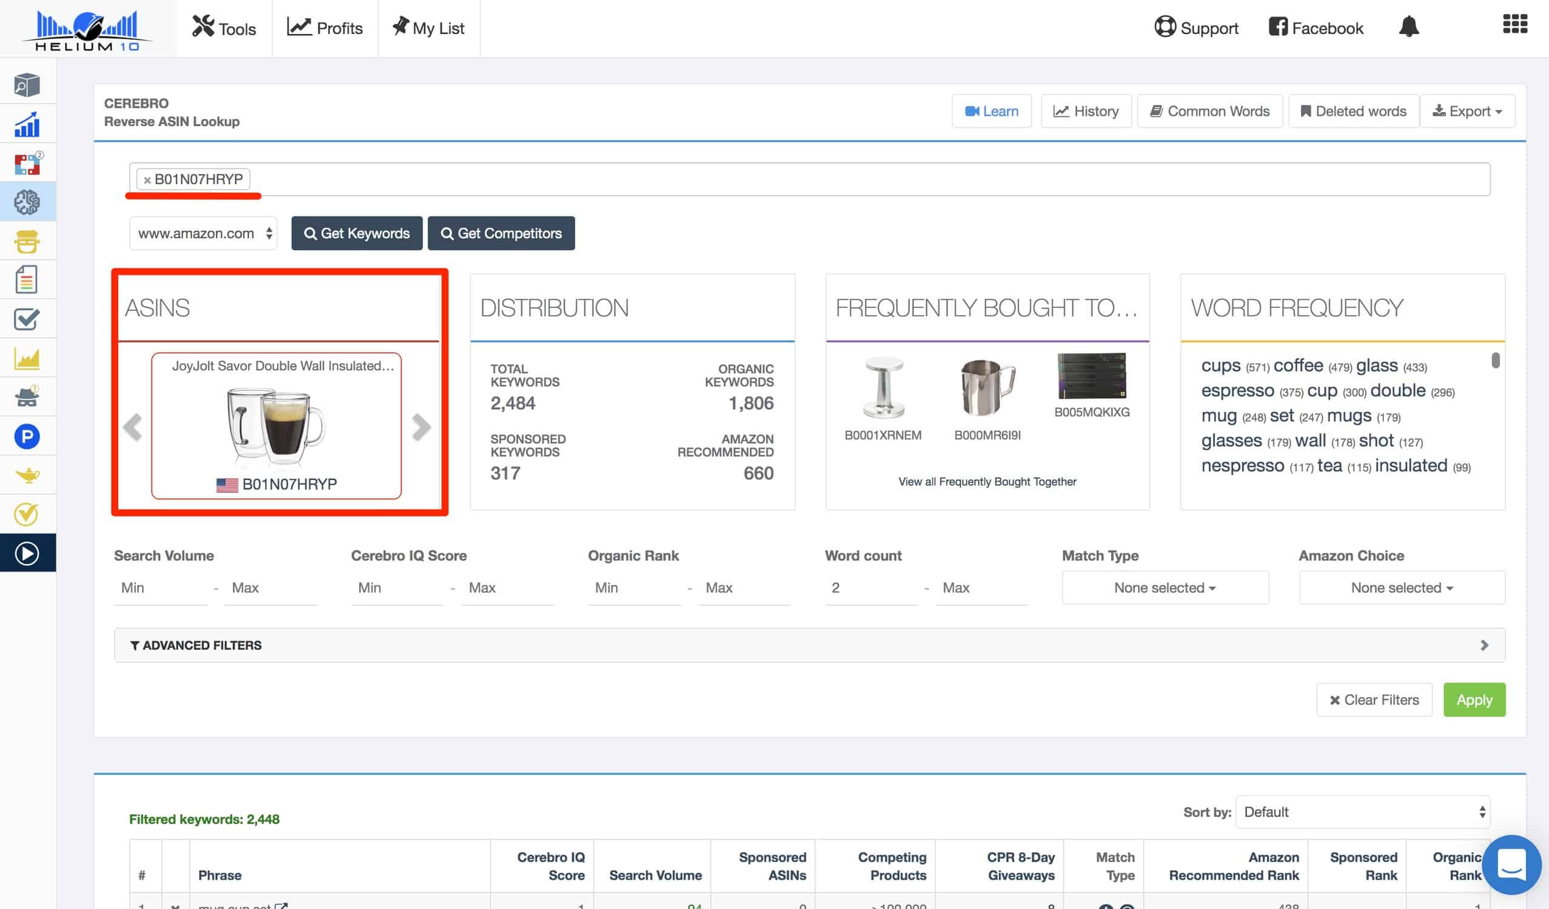Open the Index Checker checkbox icon
The width and height of the screenshot is (1549, 909).
[x=27, y=319]
